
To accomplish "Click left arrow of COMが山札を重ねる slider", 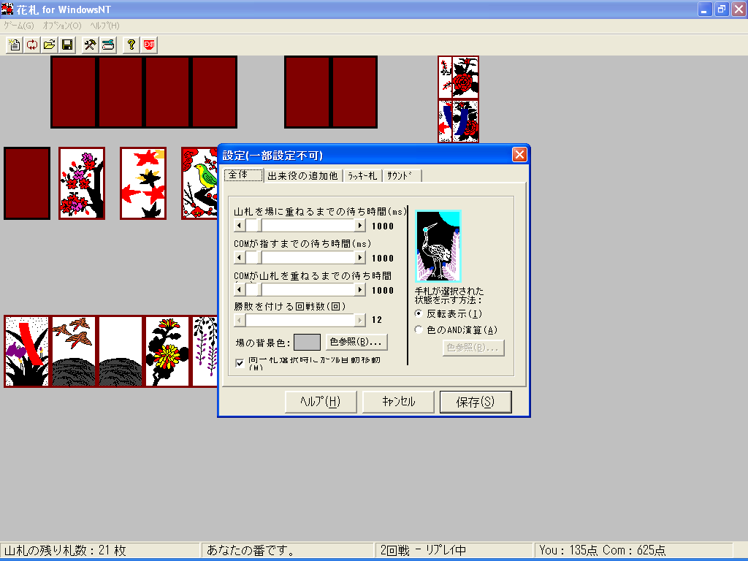I will (x=240, y=289).
